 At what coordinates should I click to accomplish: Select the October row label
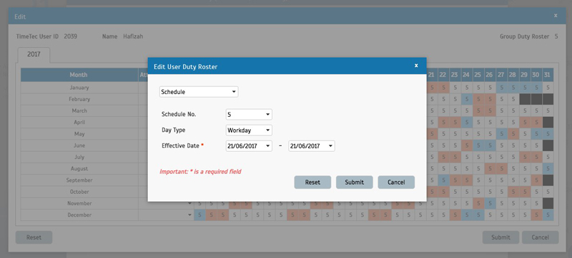(79, 192)
